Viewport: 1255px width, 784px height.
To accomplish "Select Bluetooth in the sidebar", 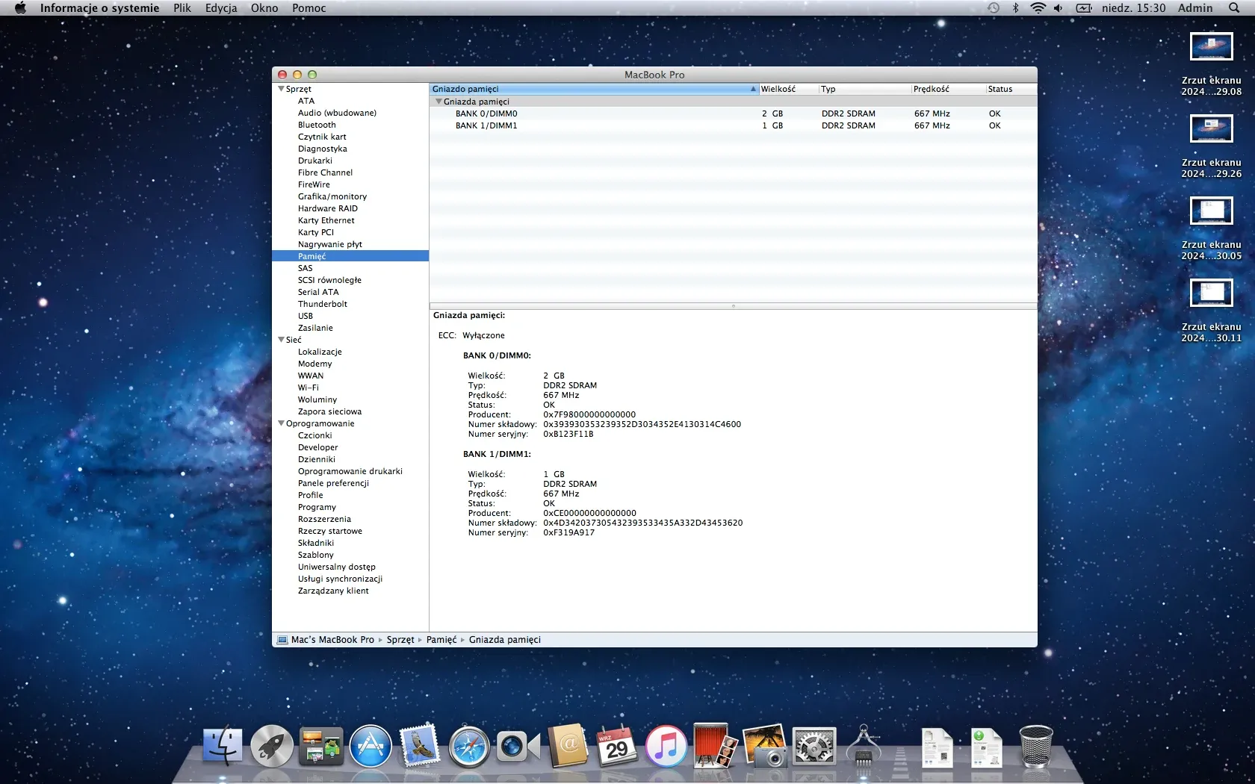I will 317,125.
